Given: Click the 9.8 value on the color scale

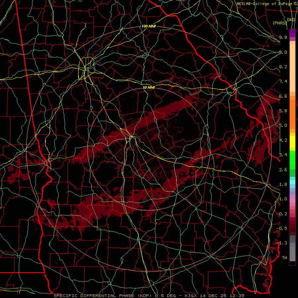Looking at the screenshot, I should tap(283, 37).
